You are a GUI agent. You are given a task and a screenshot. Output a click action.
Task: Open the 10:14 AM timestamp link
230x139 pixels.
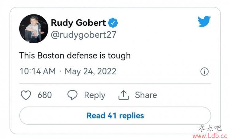coord(38,71)
